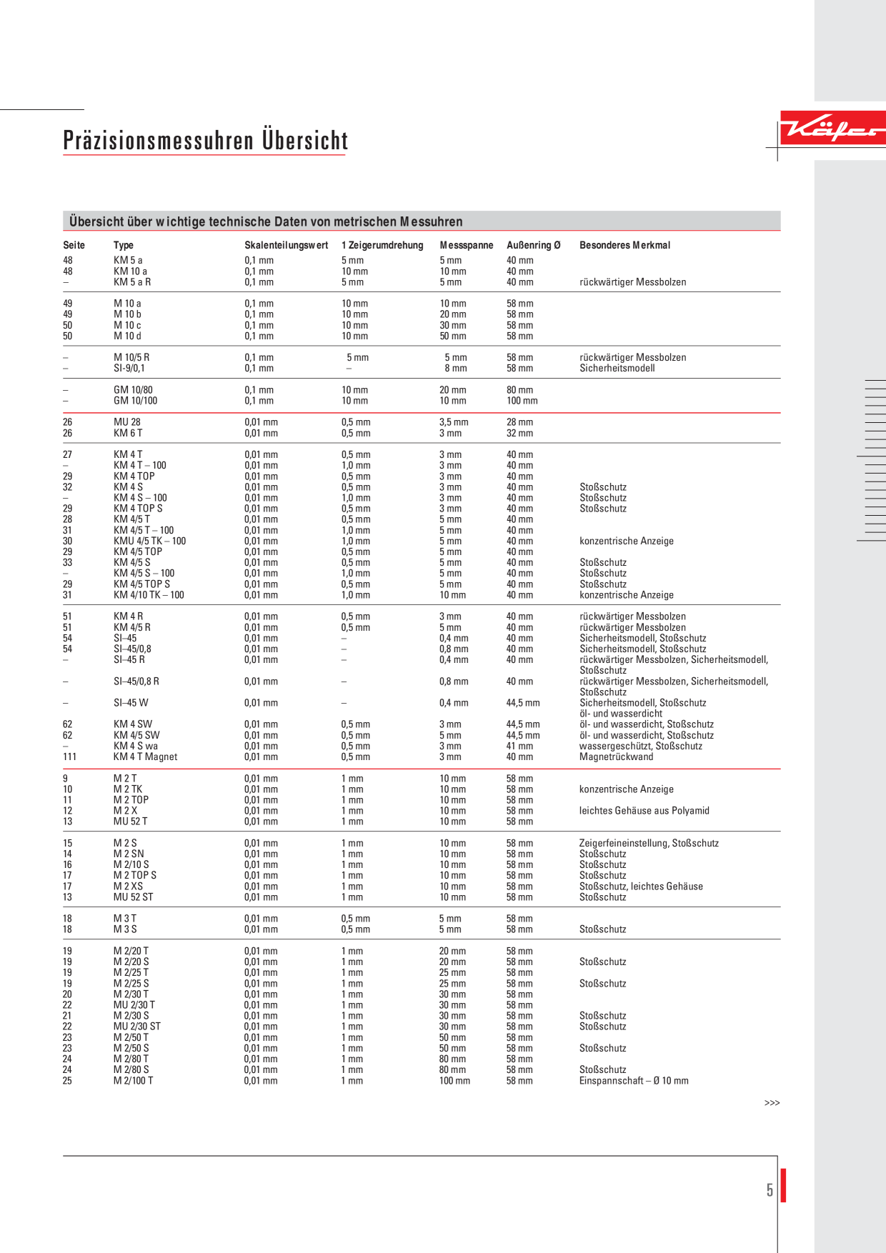Click type SI–45/0,8
886x1253 pixels.
[x=132, y=649]
